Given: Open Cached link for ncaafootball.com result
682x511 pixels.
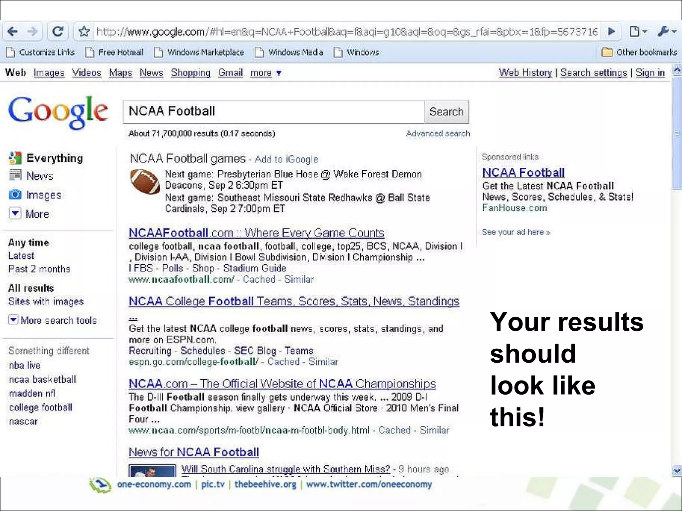Looking at the screenshot, I should (x=259, y=279).
